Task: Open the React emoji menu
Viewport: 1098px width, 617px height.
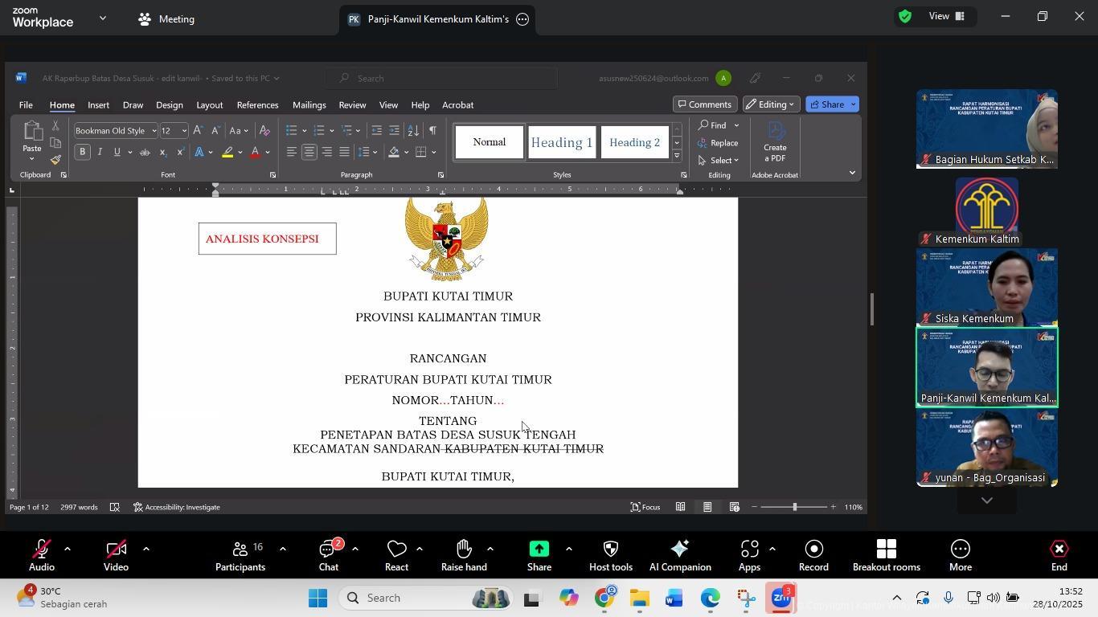Action: click(396, 554)
